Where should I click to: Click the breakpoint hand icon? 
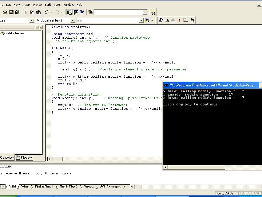[x=192, y=20]
